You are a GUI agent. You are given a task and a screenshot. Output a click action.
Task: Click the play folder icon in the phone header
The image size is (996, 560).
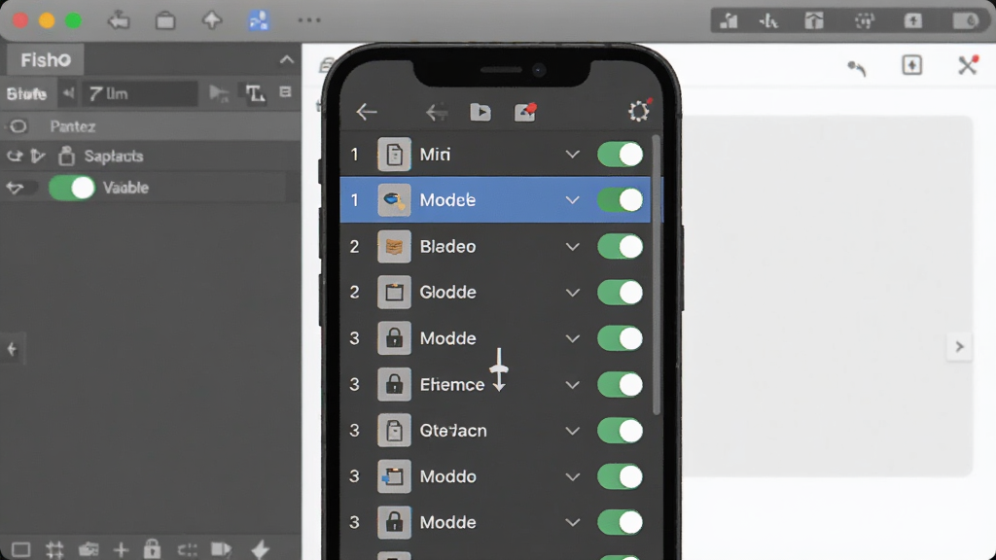480,113
